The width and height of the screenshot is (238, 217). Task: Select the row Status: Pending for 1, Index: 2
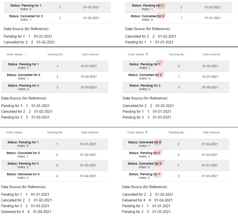click(x=176, y=176)
